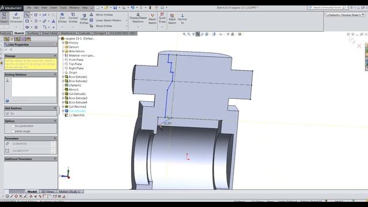Select Cut-Revolve2 in feature tree
The width and height of the screenshot is (368, 207).
pyautogui.click(x=77, y=106)
